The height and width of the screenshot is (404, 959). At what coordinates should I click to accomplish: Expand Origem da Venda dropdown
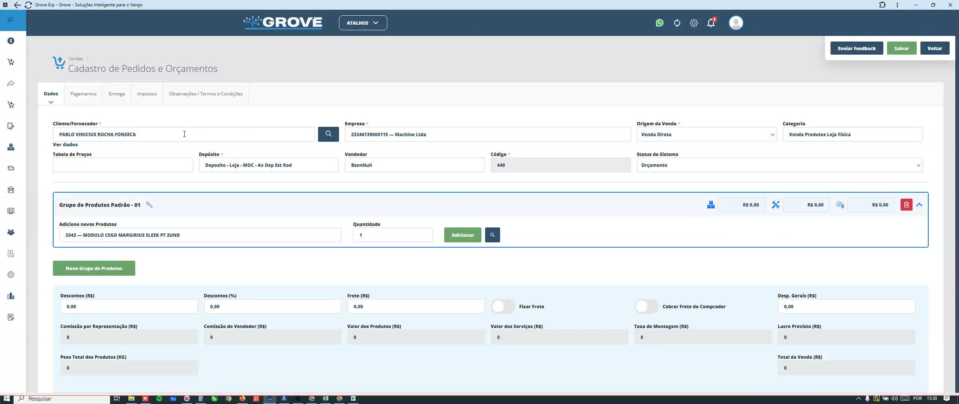click(x=706, y=134)
